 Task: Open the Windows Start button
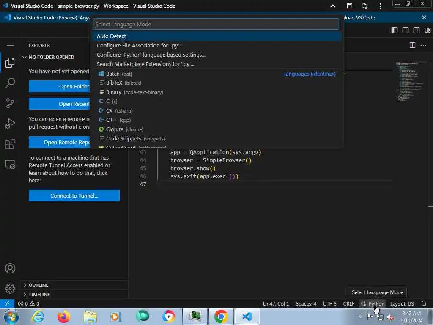pos(11,317)
